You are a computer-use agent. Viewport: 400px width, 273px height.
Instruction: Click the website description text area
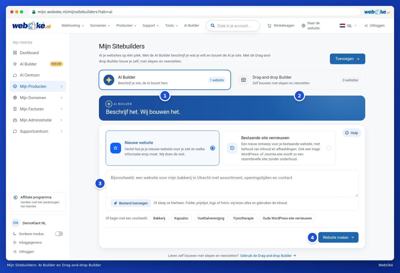pos(232,184)
